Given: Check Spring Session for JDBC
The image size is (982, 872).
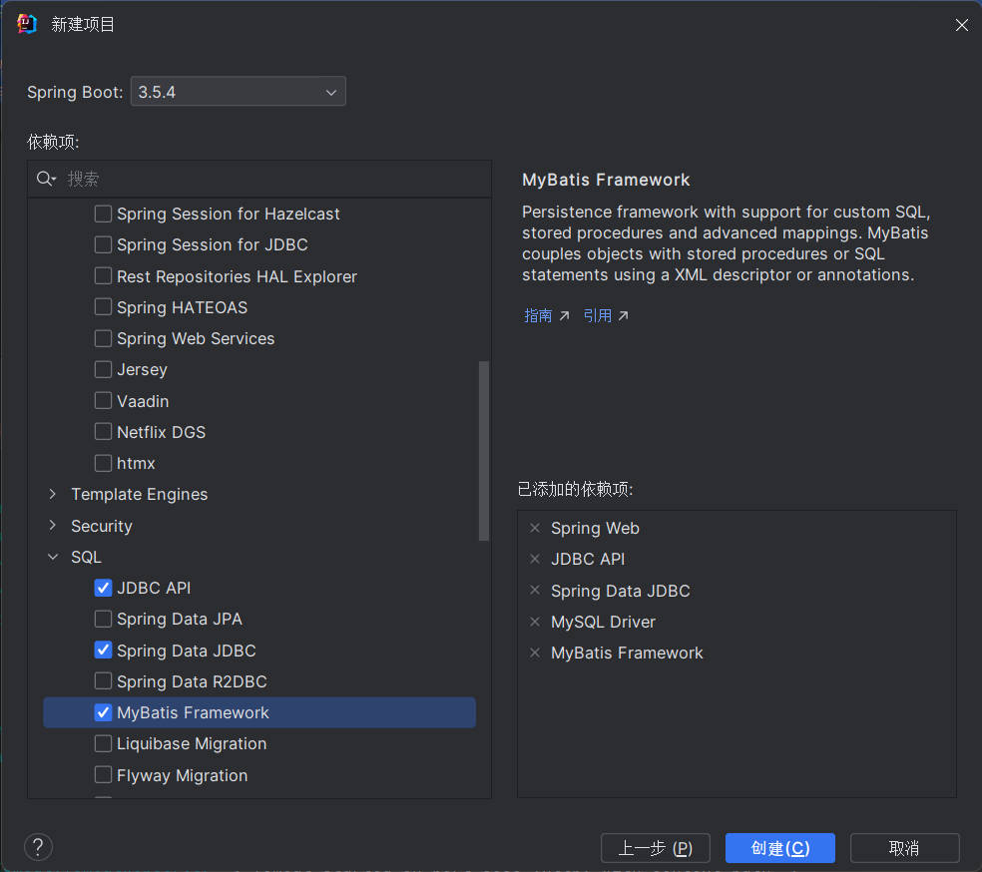Looking at the screenshot, I should click(x=104, y=244).
